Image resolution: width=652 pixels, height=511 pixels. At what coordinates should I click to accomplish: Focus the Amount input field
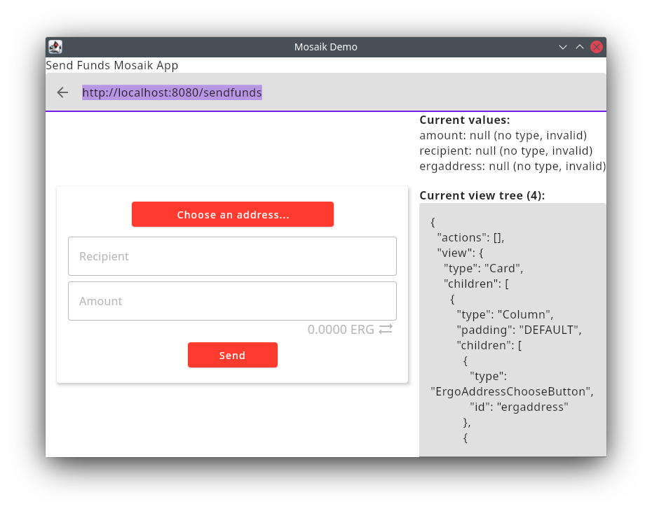click(x=232, y=301)
